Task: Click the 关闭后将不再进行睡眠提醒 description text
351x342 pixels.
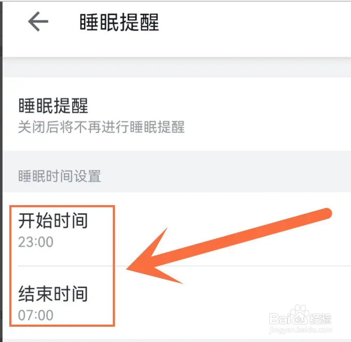Action: (x=101, y=127)
